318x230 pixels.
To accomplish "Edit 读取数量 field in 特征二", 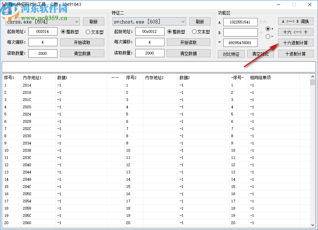I will 150,53.
